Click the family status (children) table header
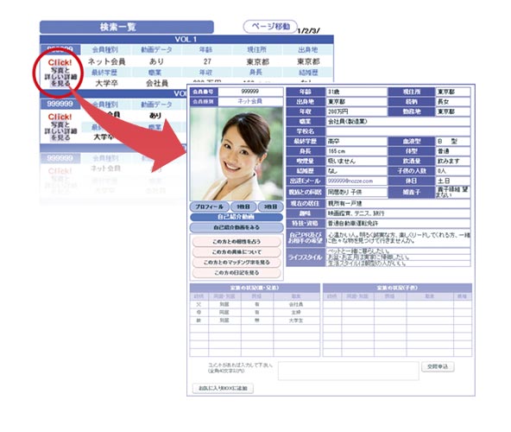 pyautogui.click(x=397, y=288)
